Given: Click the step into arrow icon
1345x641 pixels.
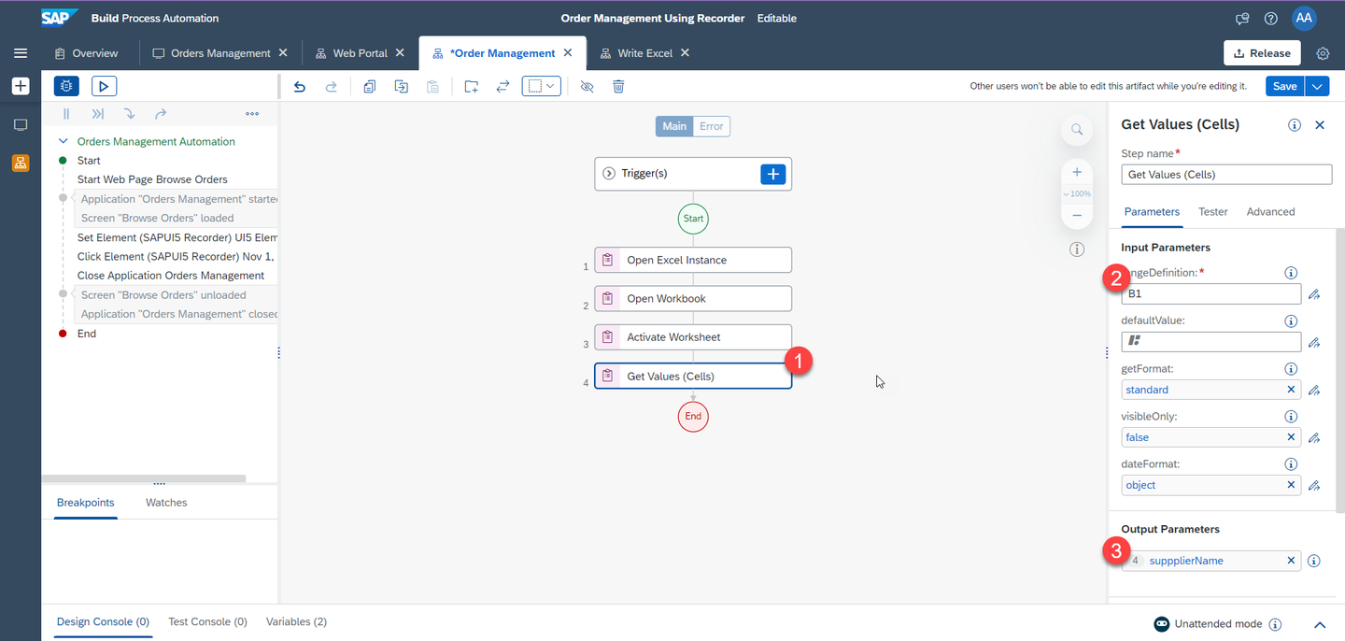Looking at the screenshot, I should [x=129, y=114].
